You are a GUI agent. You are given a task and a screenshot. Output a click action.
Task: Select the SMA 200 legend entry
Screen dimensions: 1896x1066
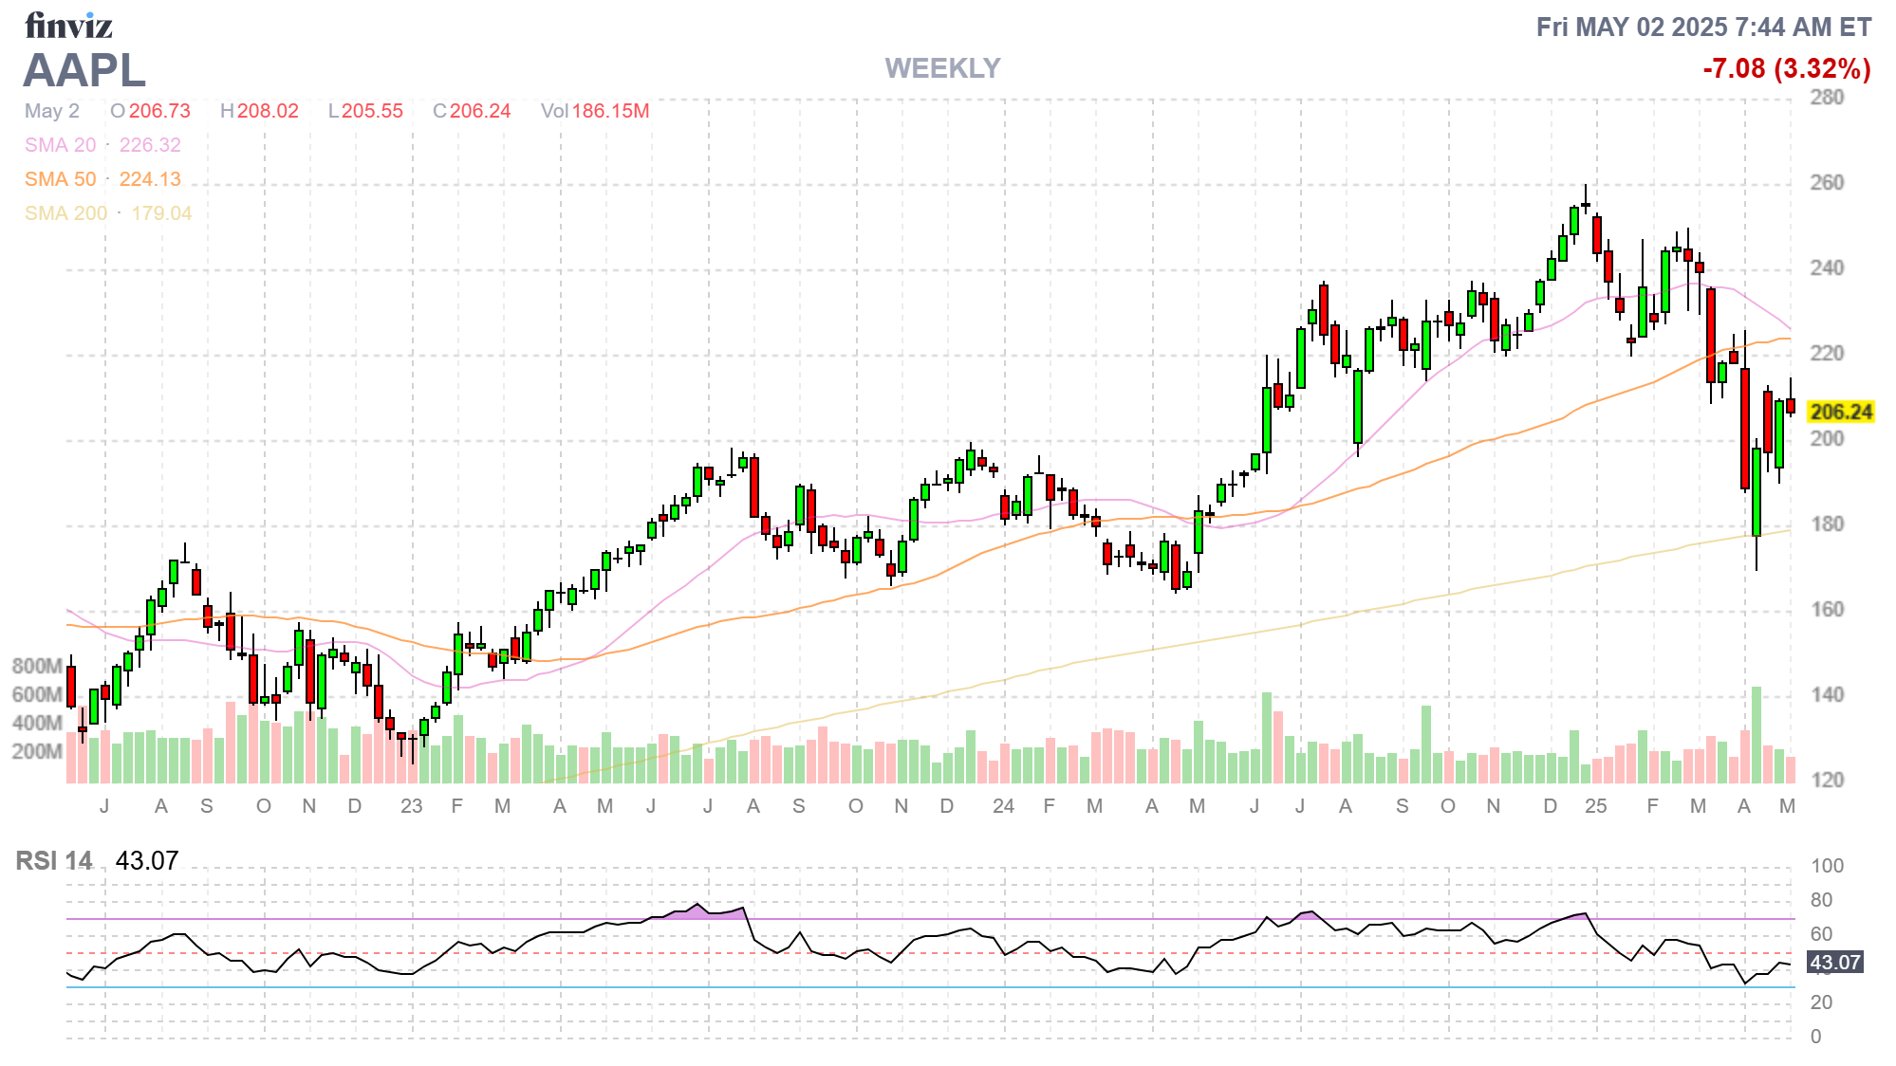coord(108,213)
